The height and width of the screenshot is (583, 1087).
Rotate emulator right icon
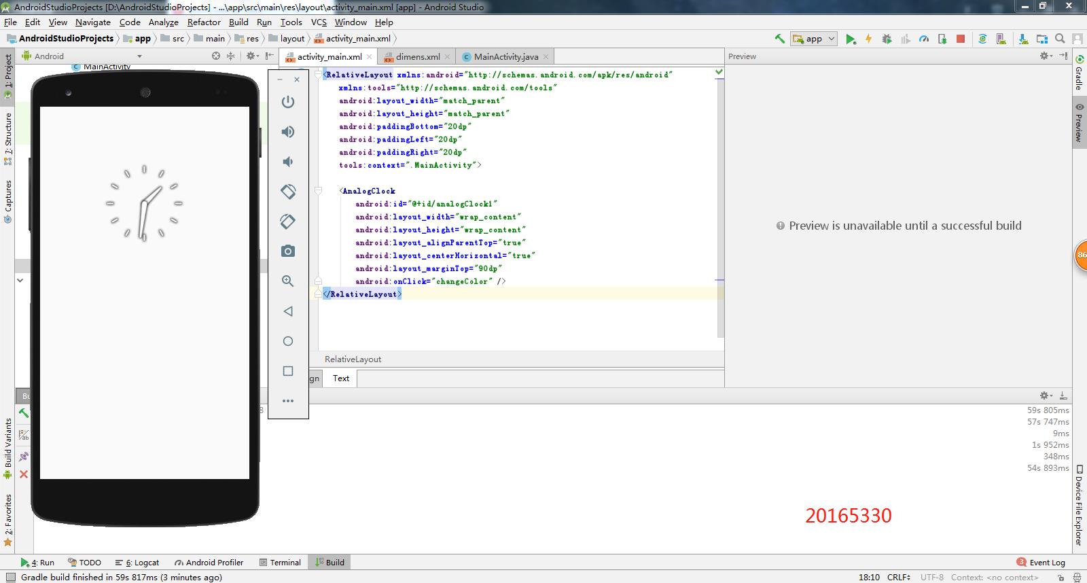[288, 222]
